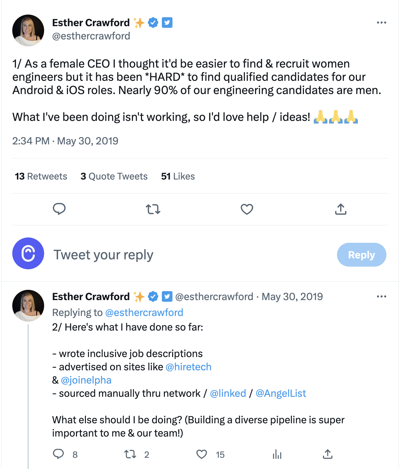The height and width of the screenshot is (469, 402).
Task: Open the @AngelList mention link
Action: click(281, 393)
